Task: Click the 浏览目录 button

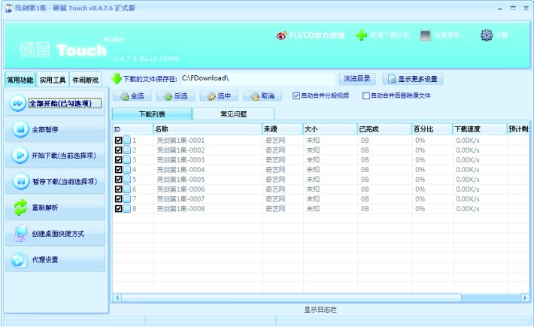Action: (x=357, y=79)
